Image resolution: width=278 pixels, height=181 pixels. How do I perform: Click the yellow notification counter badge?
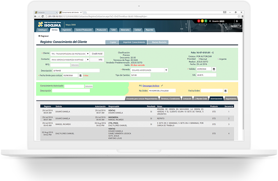click(202, 21)
